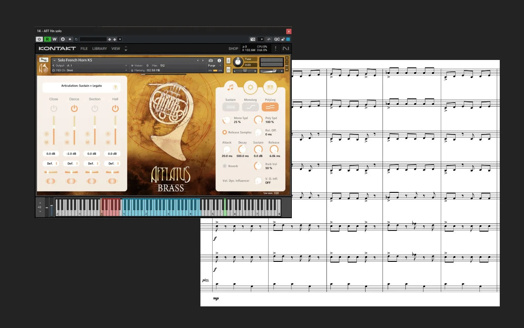
Task: Click the host window camera snapshot icon
Action: click(x=253, y=39)
